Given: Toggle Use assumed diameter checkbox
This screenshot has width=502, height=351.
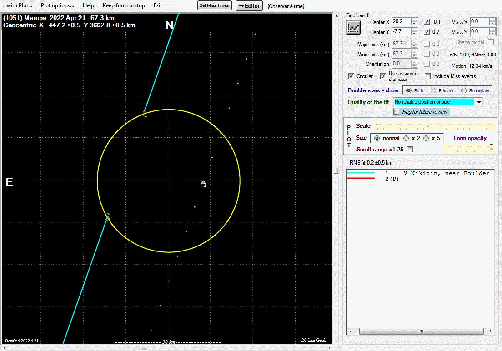Looking at the screenshot, I should pyautogui.click(x=383, y=76).
